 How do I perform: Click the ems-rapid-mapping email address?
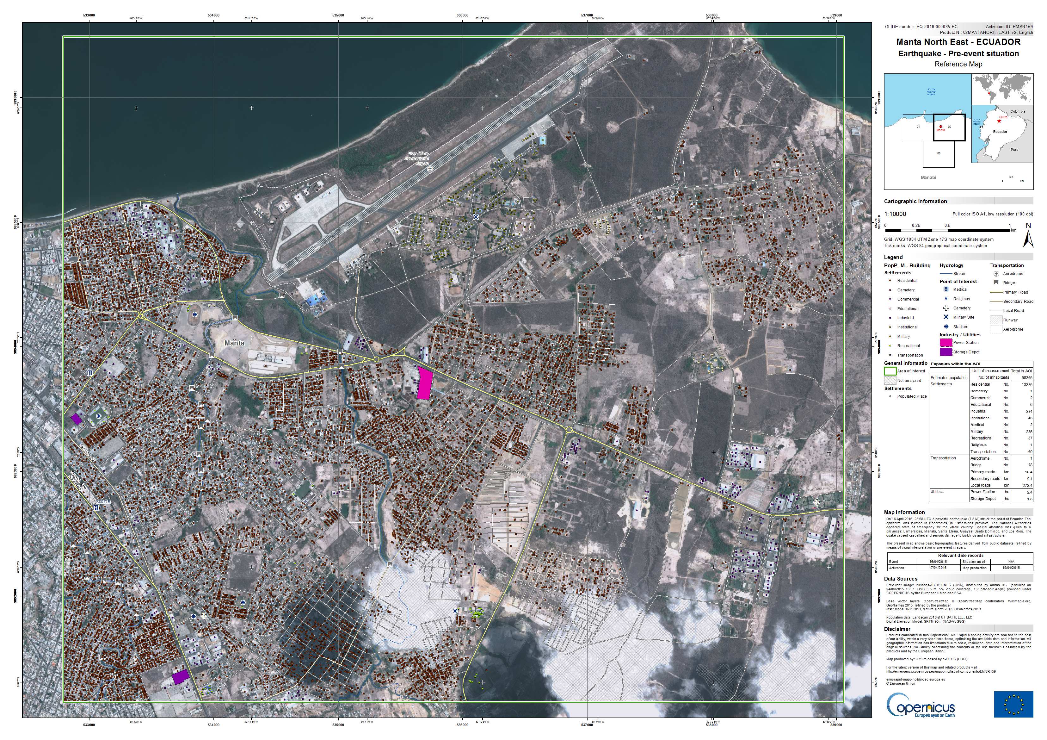915,679
